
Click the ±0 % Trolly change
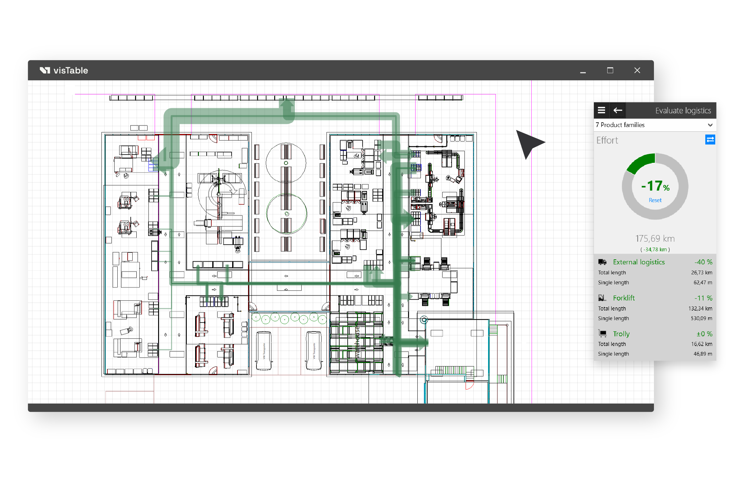704,334
